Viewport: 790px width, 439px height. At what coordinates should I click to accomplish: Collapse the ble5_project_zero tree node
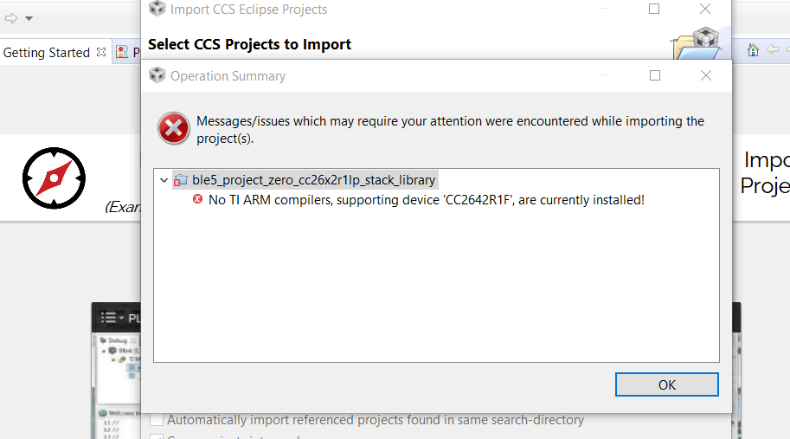coord(164,180)
